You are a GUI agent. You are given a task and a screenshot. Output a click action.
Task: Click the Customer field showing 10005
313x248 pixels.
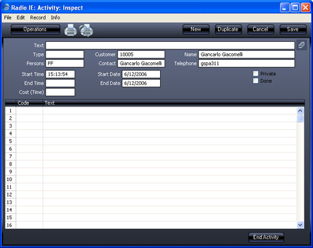pos(141,55)
